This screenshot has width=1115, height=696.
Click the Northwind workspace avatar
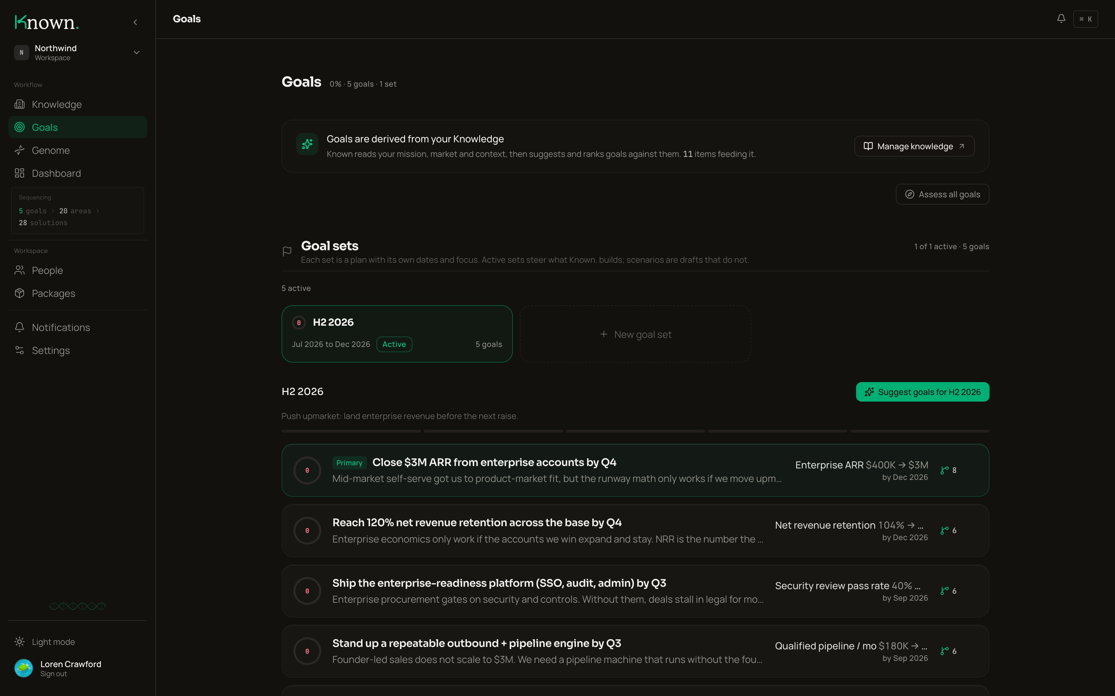pyautogui.click(x=22, y=53)
